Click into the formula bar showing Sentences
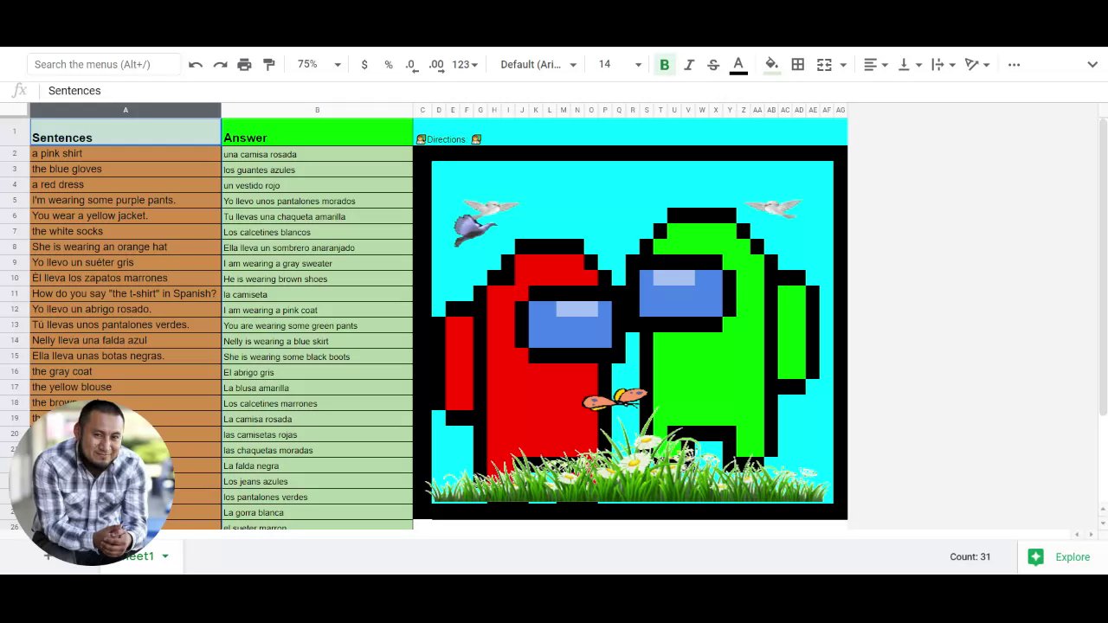 [x=571, y=91]
